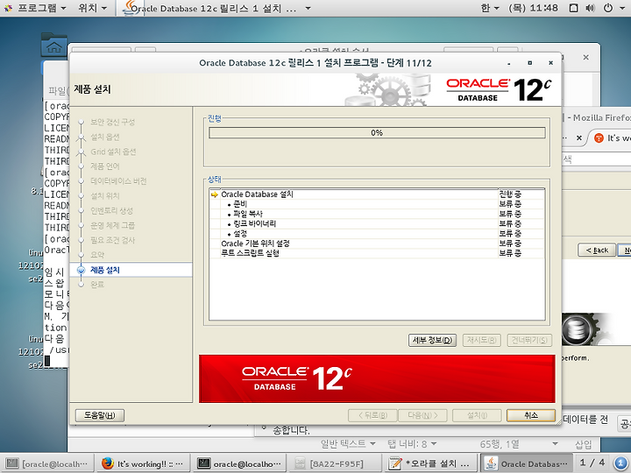The image size is (631, 473).
Task: Select the Grid 설치 옵션 step
Action: 113,152
